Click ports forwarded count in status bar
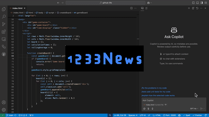The height and width of the screenshot is (117, 209). 31,115
